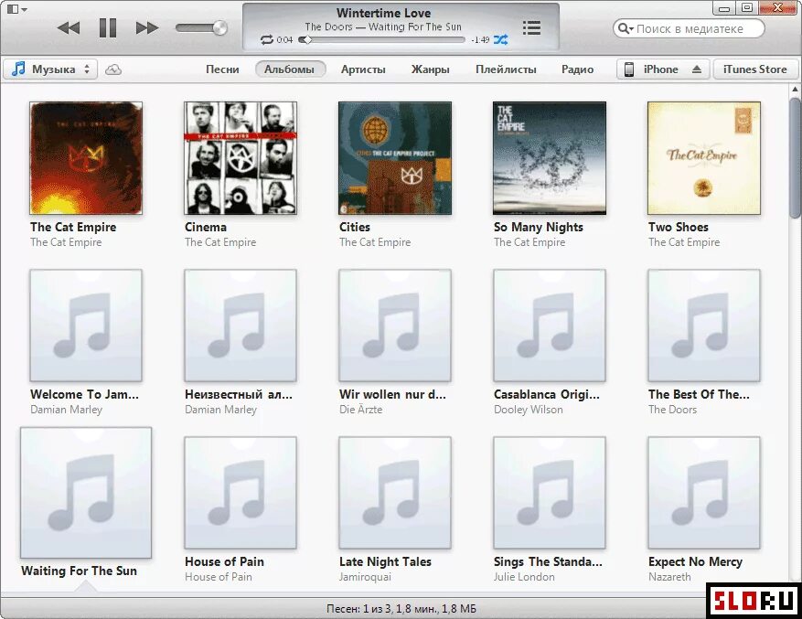
Task: Click the iPhone device icon
Action: 629,69
